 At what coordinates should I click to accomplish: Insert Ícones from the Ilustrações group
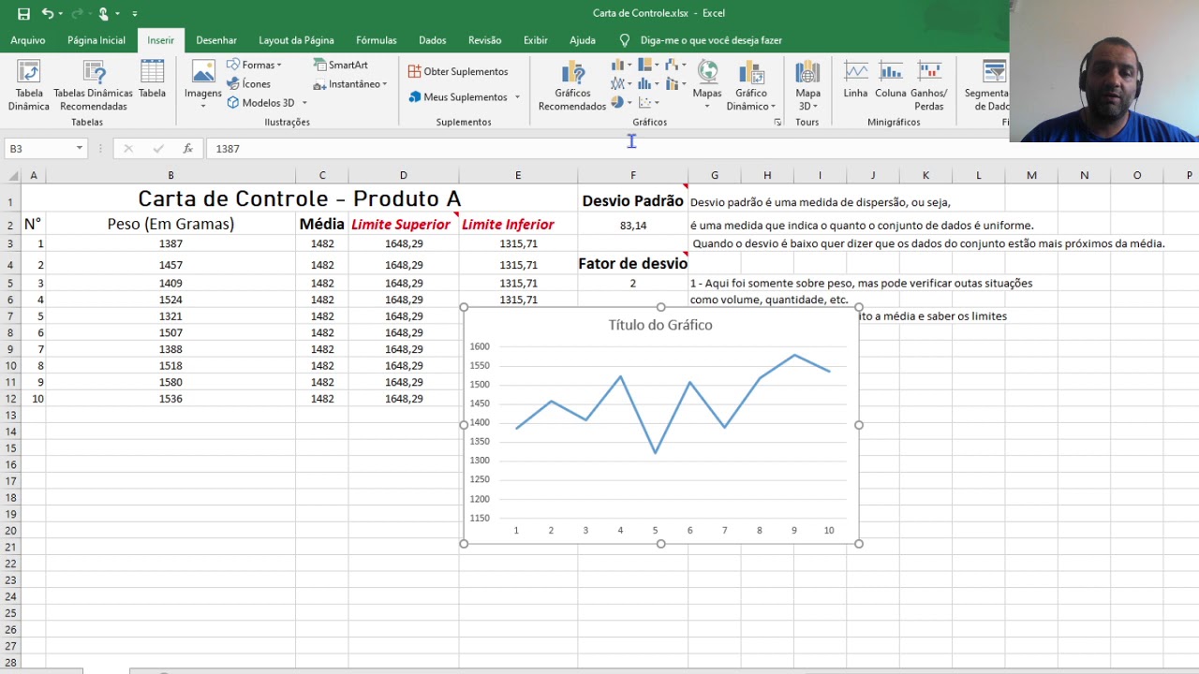(248, 84)
